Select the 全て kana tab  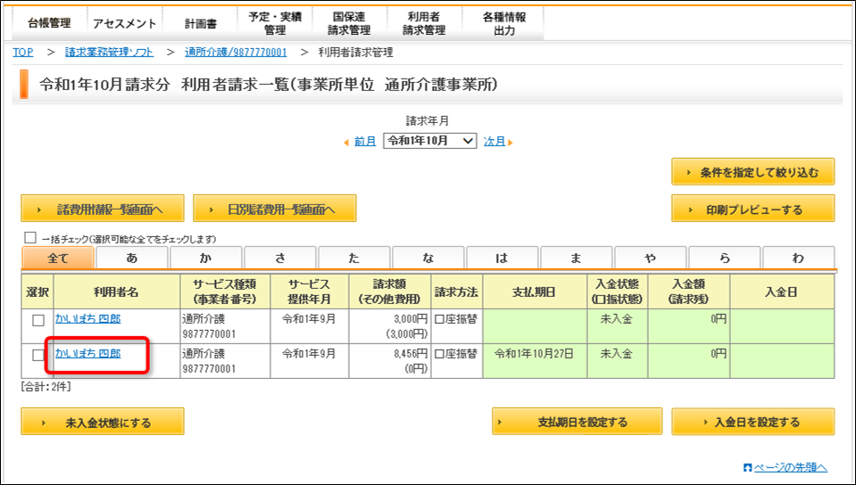pos(58,258)
